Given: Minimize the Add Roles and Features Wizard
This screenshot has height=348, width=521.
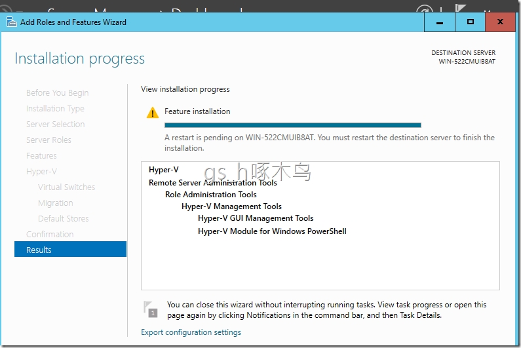Looking at the screenshot, I should click(439, 22).
